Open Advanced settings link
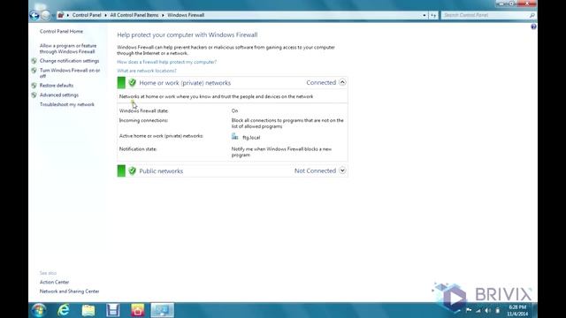The width and height of the screenshot is (566, 318). pyautogui.click(x=59, y=95)
